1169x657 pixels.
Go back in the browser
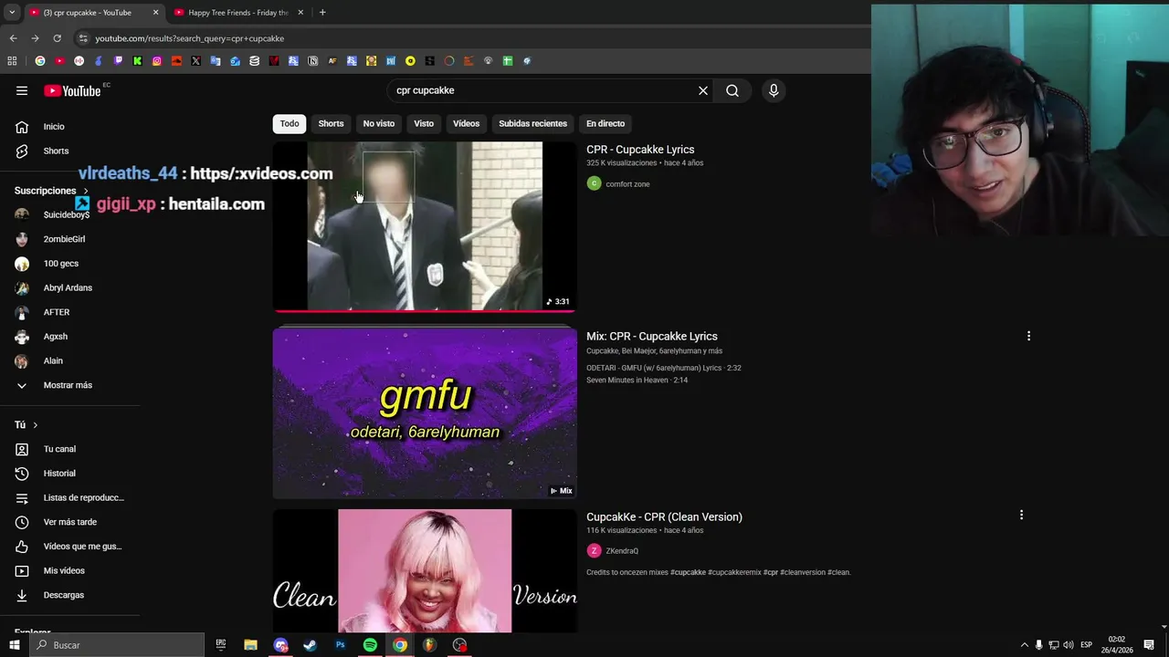pos(13,38)
